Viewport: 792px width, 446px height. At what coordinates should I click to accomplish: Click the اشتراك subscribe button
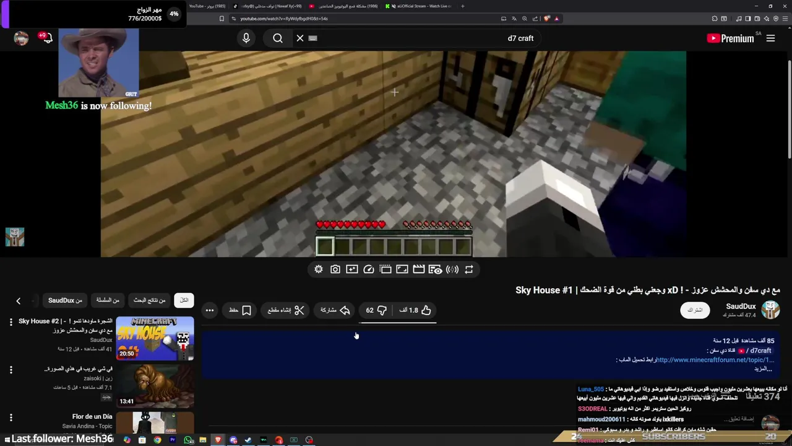pyautogui.click(x=695, y=310)
